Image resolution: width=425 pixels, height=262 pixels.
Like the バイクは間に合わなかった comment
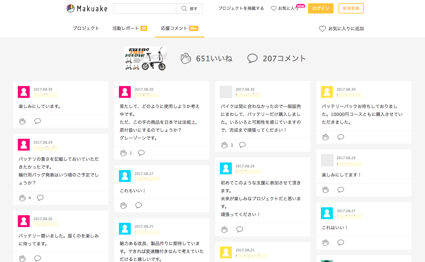click(224, 145)
